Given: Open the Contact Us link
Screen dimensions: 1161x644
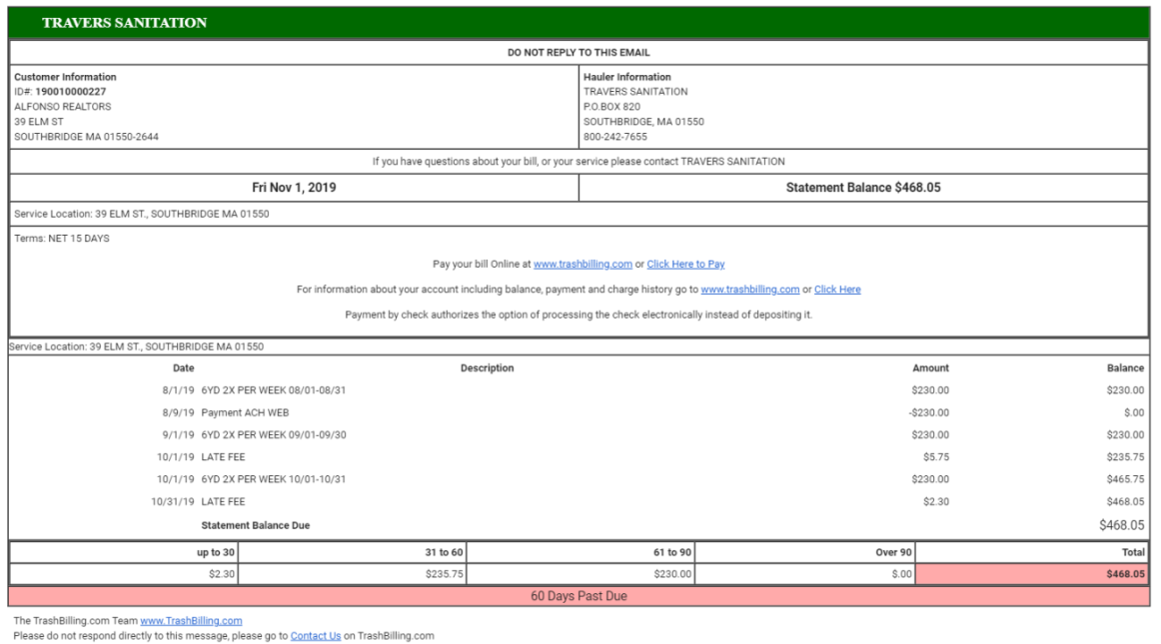Looking at the screenshot, I should [316, 636].
